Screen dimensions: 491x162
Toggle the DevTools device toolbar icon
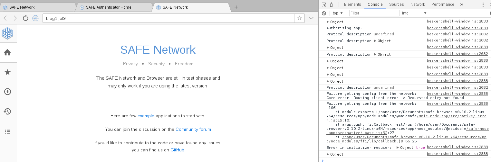[x=332, y=4]
